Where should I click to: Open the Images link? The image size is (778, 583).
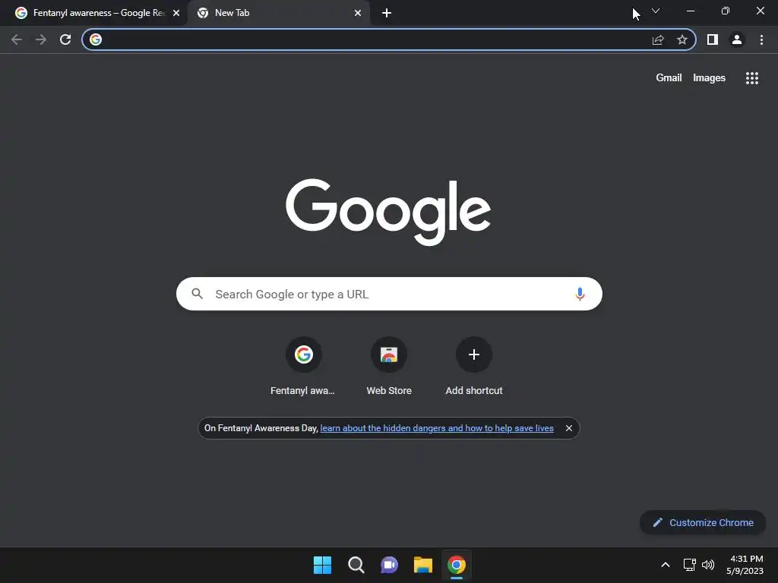(x=709, y=78)
